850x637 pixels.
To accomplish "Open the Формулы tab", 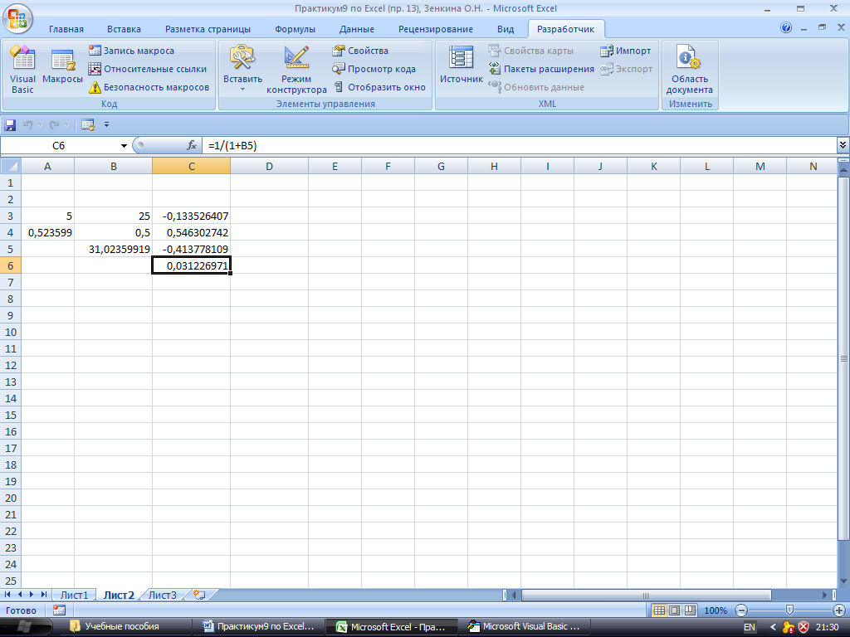I will click(x=295, y=29).
